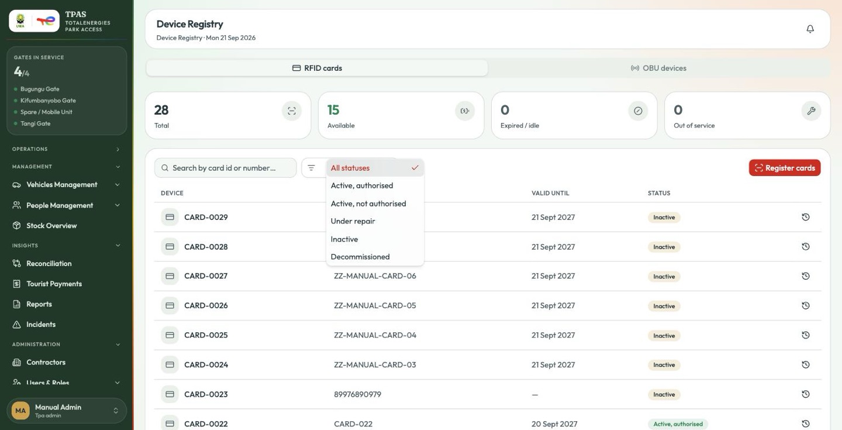
Task: Select Under repair filter option
Action: tap(375, 221)
